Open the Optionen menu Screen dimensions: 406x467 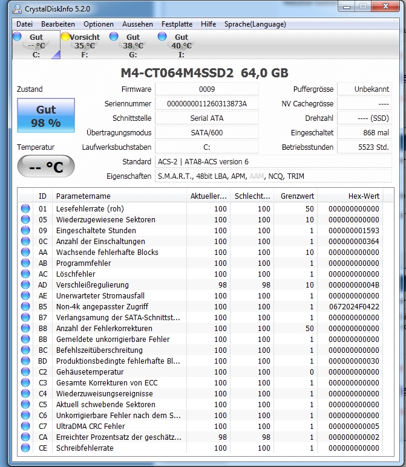point(99,24)
